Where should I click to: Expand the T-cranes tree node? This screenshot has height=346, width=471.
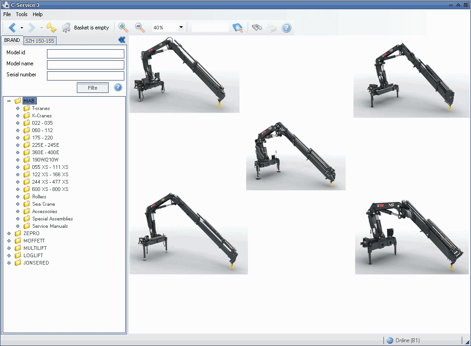(x=17, y=108)
